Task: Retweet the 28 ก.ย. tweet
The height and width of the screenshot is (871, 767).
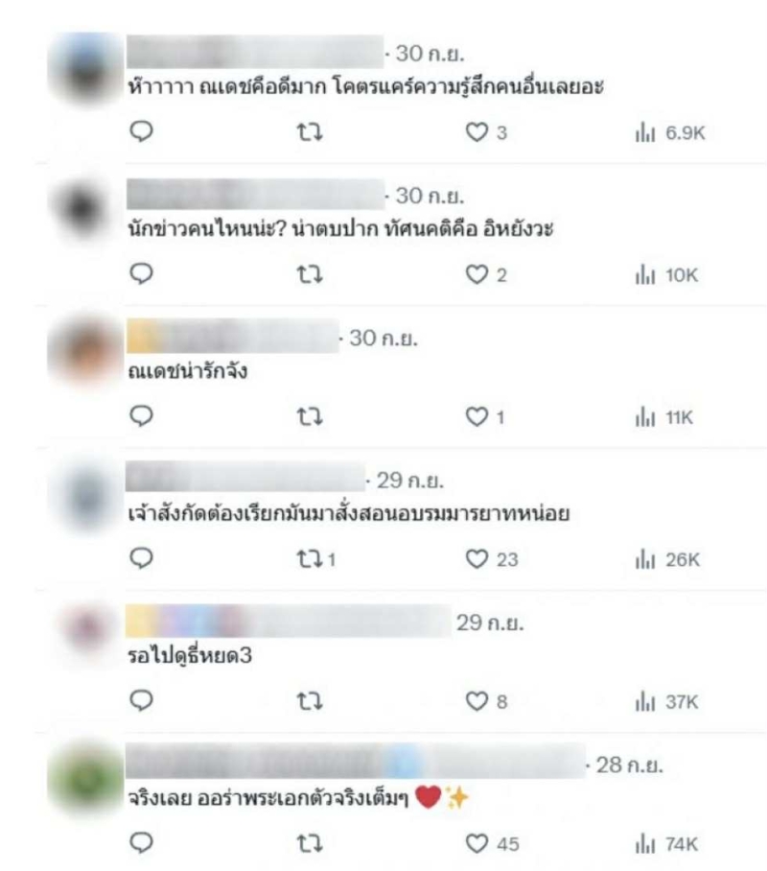Action: pos(310,843)
